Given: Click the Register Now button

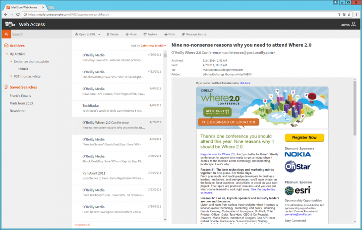Looking at the screenshot, I should coord(304,138).
